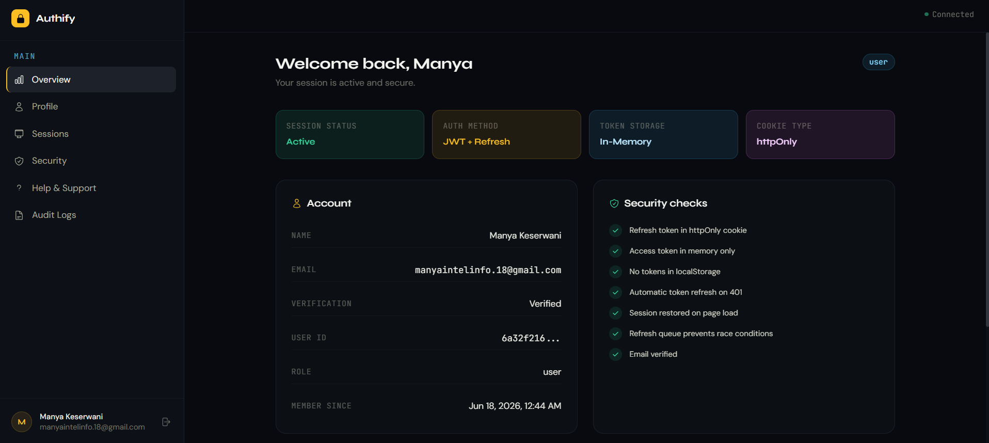Click checkmark beside Automatic token refresh on 401
Image resolution: width=989 pixels, height=443 pixels.
click(615, 292)
